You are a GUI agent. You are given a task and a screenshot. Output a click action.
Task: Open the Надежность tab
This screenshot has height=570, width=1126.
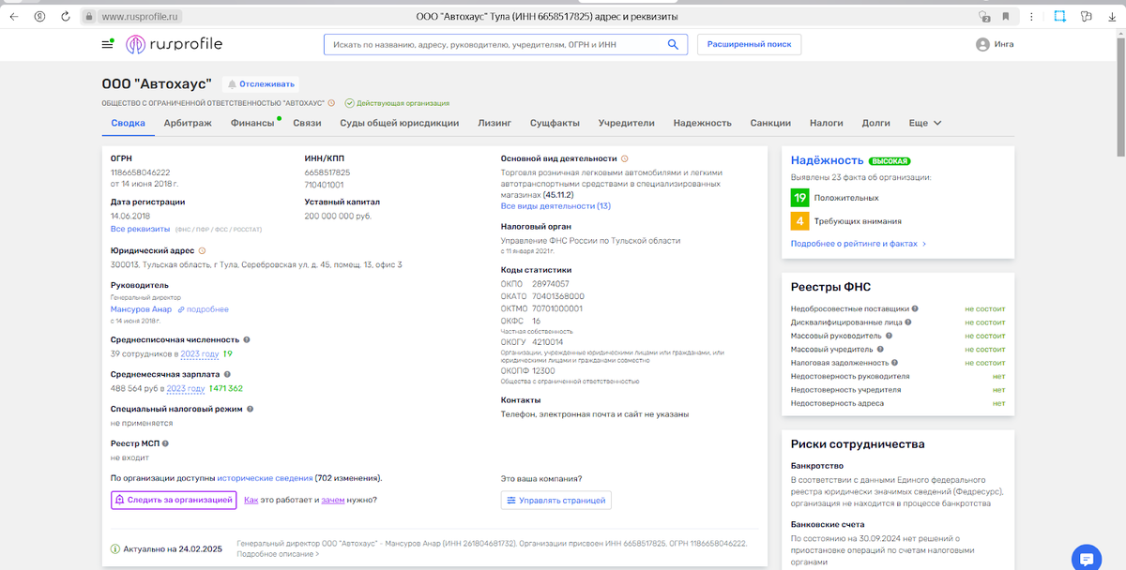[x=702, y=123]
